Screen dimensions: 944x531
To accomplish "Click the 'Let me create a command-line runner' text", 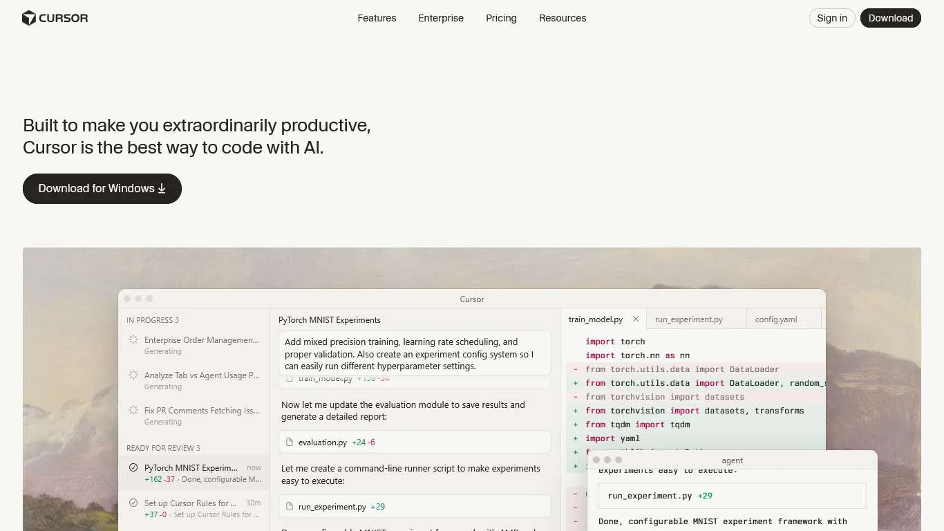I will (410, 474).
